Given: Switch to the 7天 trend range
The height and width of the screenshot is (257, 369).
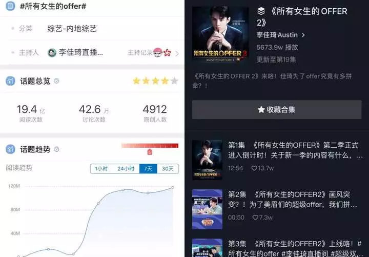Looking at the screenshot, I should point(148,169).
